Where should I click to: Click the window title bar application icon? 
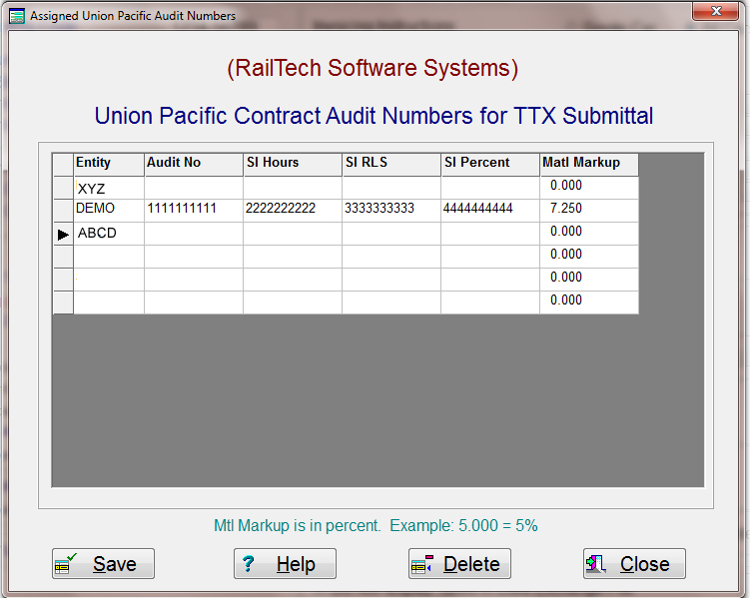coord(16,16)
